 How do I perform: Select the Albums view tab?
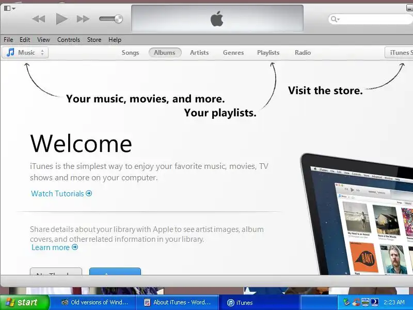[x=165, y=53]
